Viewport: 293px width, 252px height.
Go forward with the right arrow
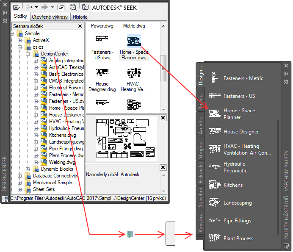pos(44,7)
